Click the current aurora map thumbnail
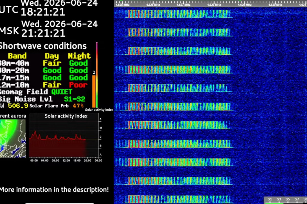307x204 pixels. tap(13, 138)
